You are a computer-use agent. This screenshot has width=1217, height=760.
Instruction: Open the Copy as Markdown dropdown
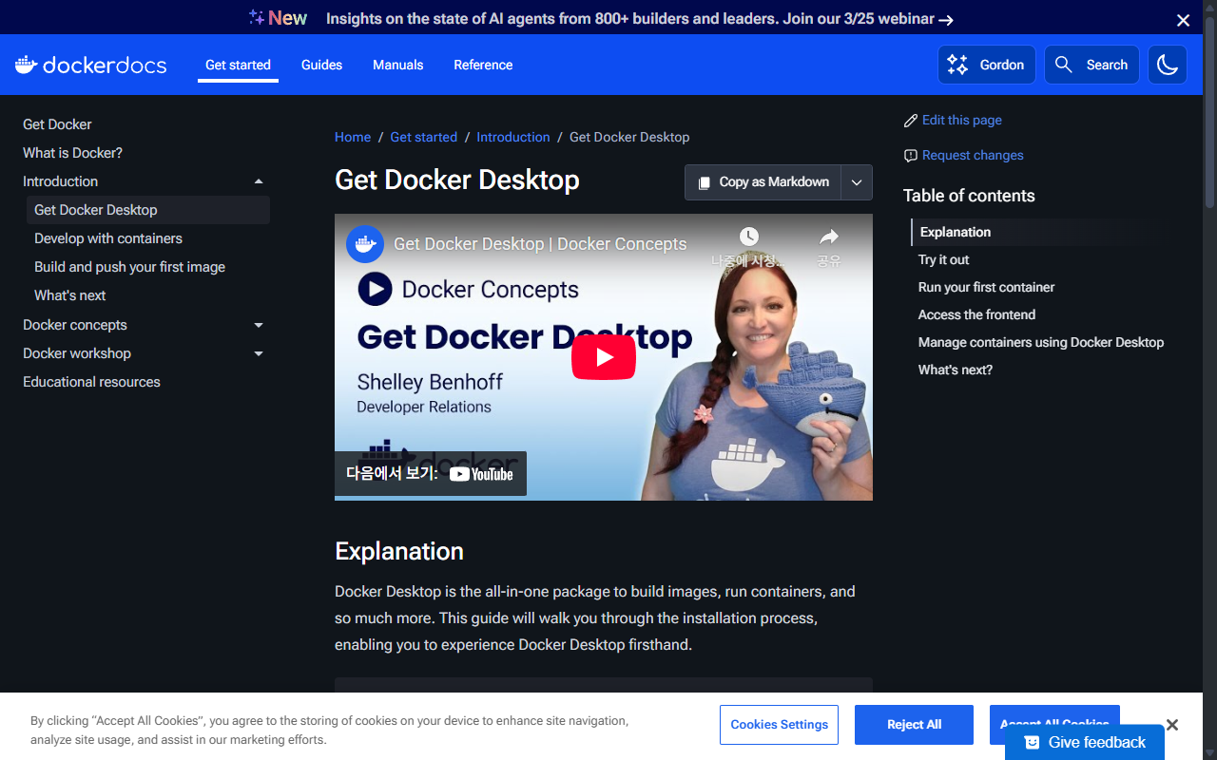[x=855, y=181]
